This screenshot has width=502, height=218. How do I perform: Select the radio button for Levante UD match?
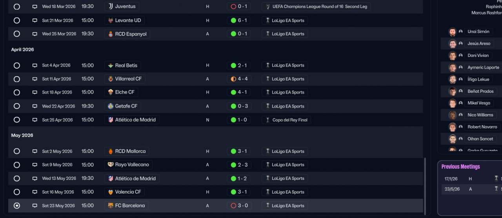(x=16, y=20)
